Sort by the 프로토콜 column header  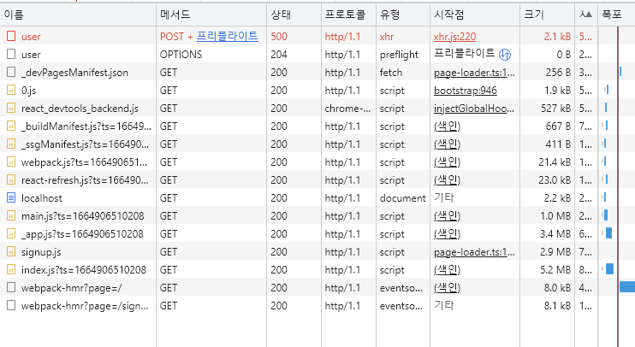[x=348, y=15]
